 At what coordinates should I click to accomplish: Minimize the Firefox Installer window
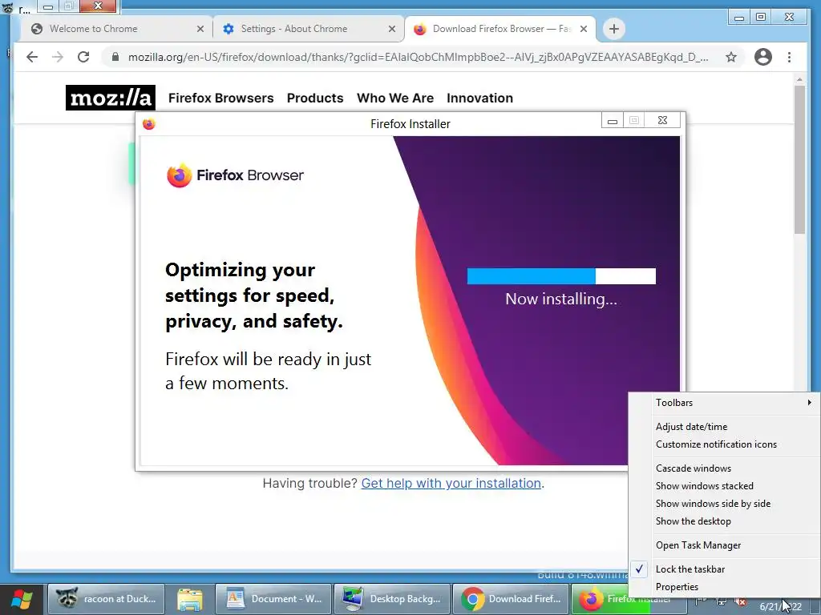[x=612, y=121]
